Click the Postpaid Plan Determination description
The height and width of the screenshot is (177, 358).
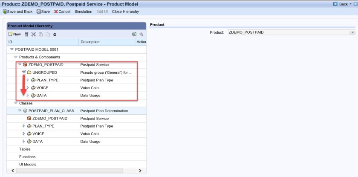104,111
